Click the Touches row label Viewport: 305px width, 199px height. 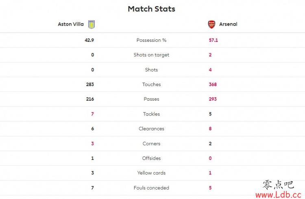click(152, 84)
